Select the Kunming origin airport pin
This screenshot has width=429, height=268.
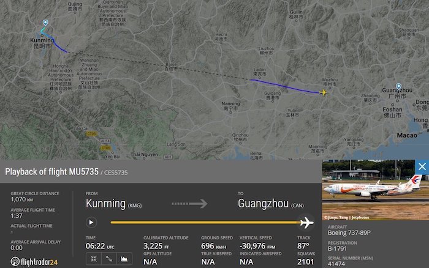point(45,23)
